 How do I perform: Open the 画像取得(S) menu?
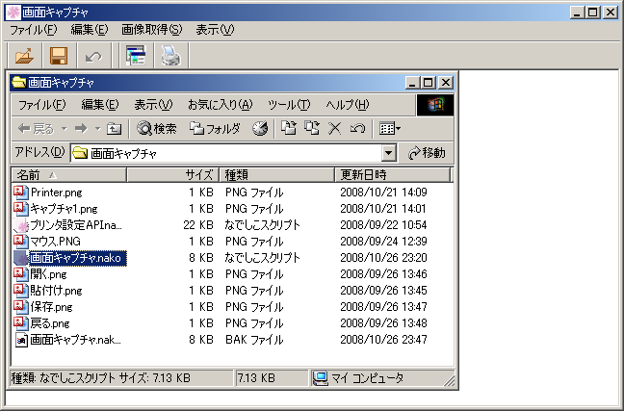(151, 30)
